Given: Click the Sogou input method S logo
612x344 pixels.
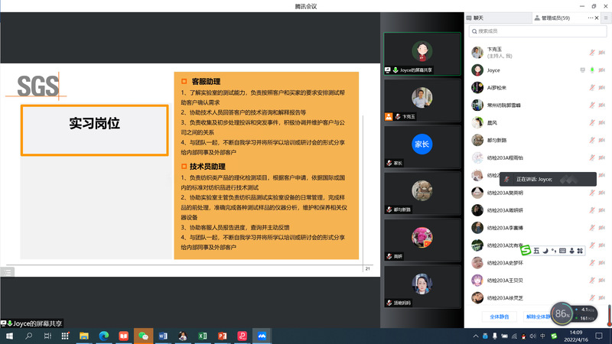Looking at the screenshot, I should pyautogui.click(x=526, y=251).
